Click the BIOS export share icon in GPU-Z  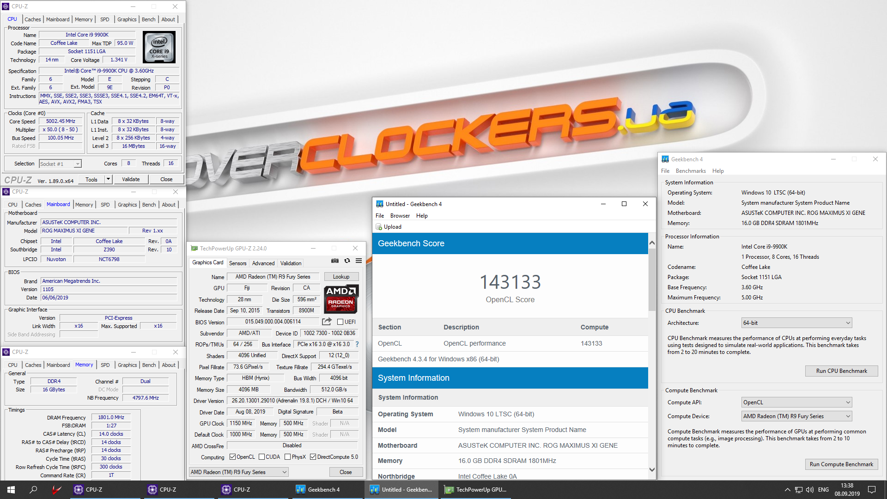point(327,322)
